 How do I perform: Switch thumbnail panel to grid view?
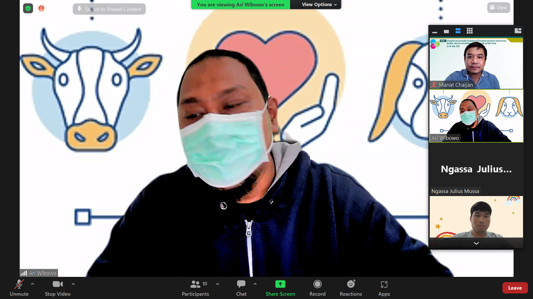click(x=469, y=31)
